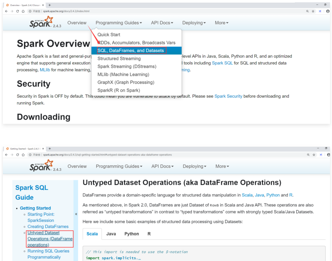This screenshot has height=261, width=332.
Task: Select GraphX (Graph Processing) menu entry
Action: 136,82
